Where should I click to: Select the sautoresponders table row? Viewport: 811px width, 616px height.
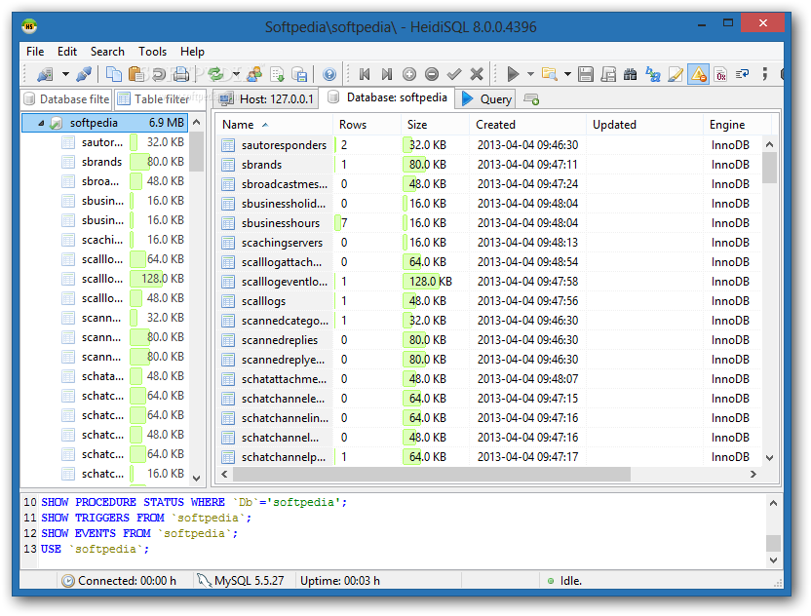[x=489, y=145]
